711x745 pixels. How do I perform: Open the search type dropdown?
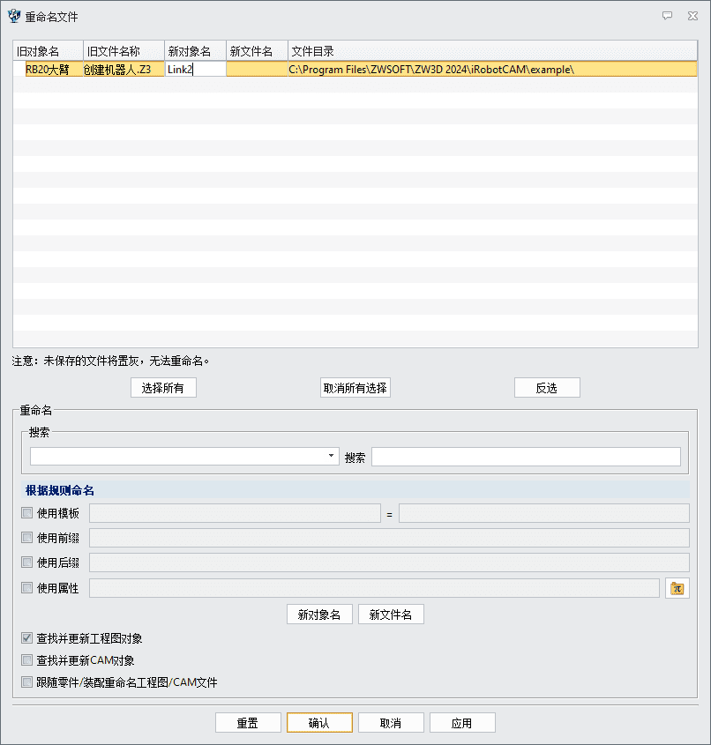click(184, 456)
